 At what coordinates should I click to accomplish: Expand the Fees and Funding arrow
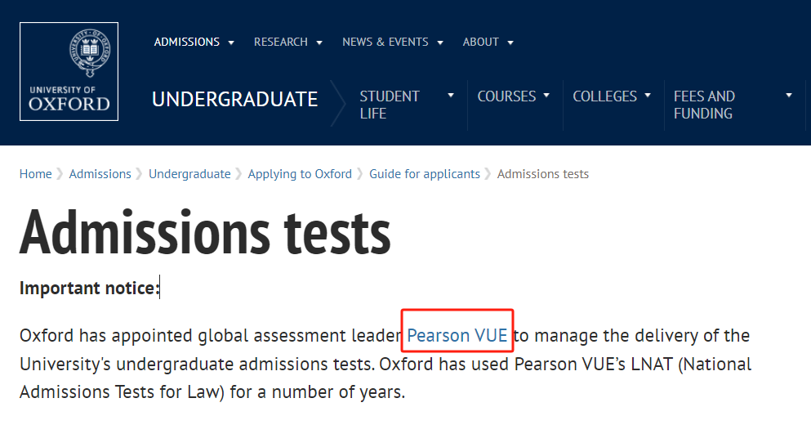pos(789,96)
